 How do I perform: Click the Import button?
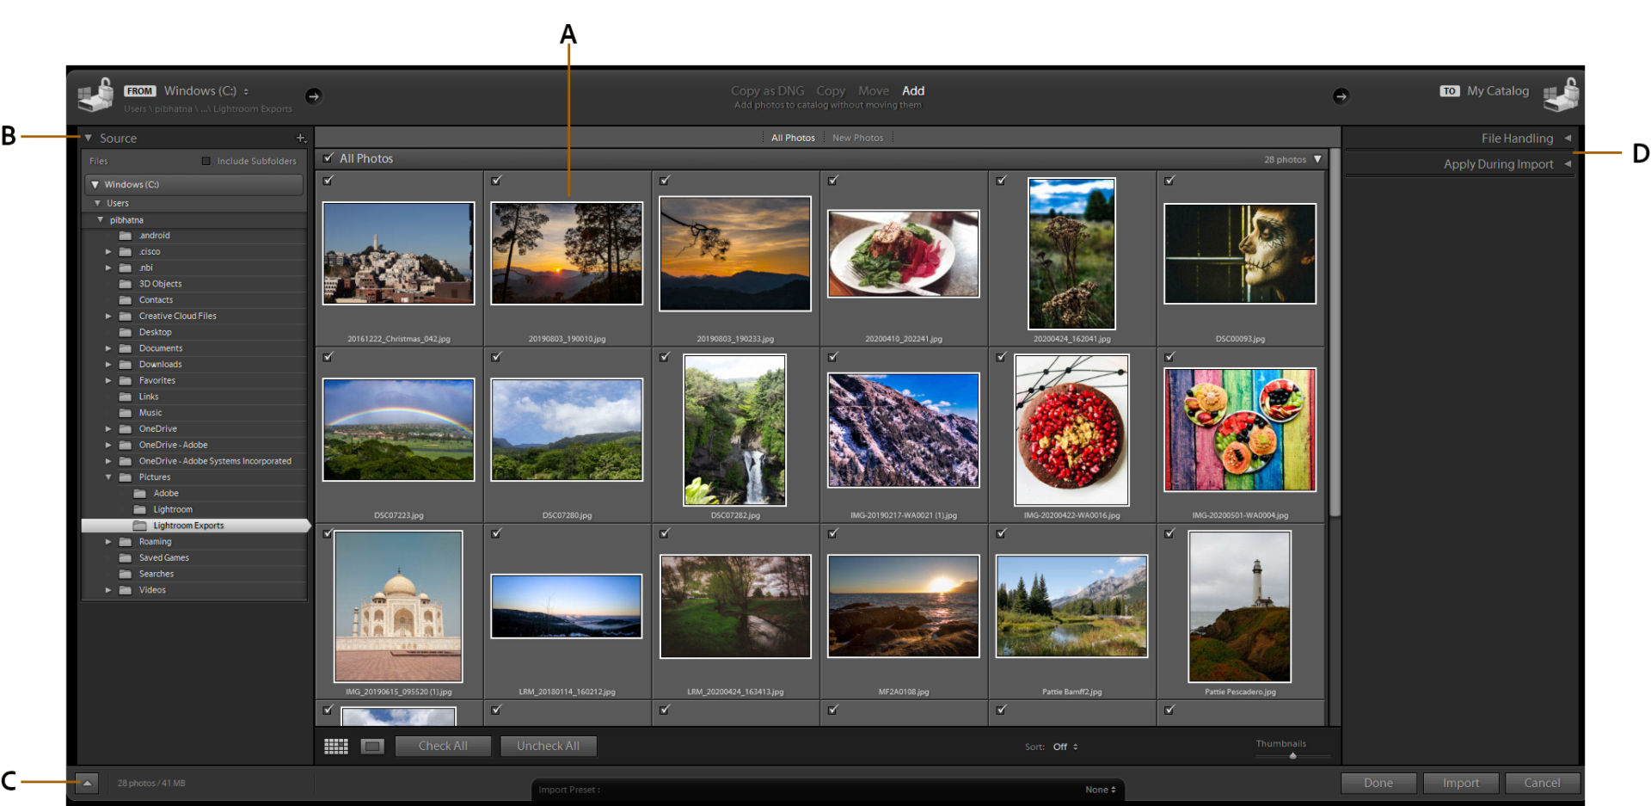pyautogui.click(x=1460, y=783)
